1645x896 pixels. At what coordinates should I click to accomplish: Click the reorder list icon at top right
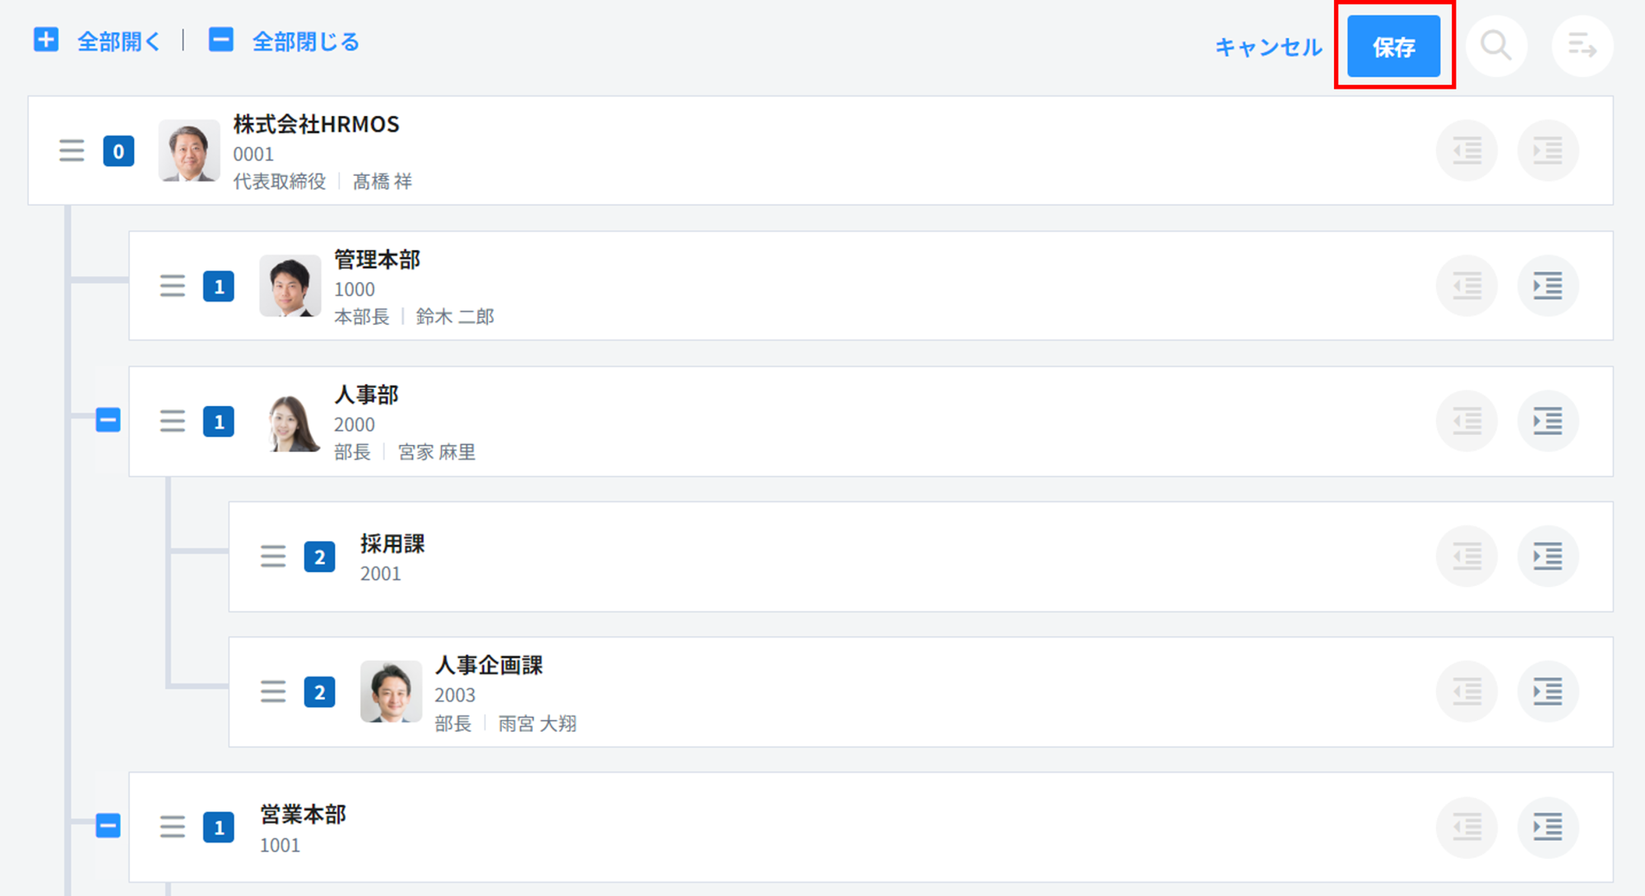tap(1582, 46)
